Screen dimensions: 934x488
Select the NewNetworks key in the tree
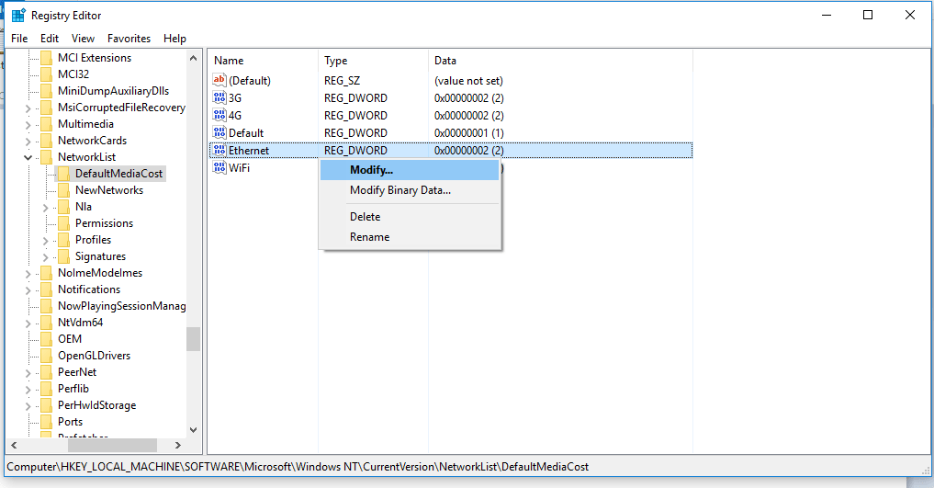(108, 190)
